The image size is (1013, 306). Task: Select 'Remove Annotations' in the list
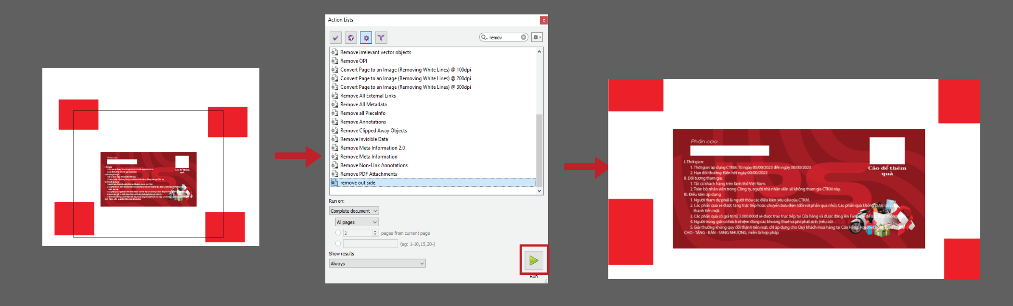[363, 122]
